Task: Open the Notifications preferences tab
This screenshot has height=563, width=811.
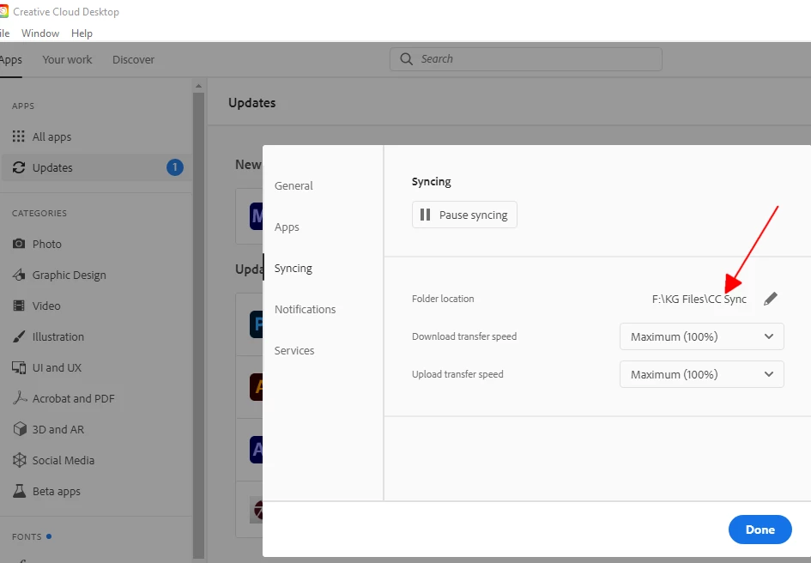Action: [305, 310]
